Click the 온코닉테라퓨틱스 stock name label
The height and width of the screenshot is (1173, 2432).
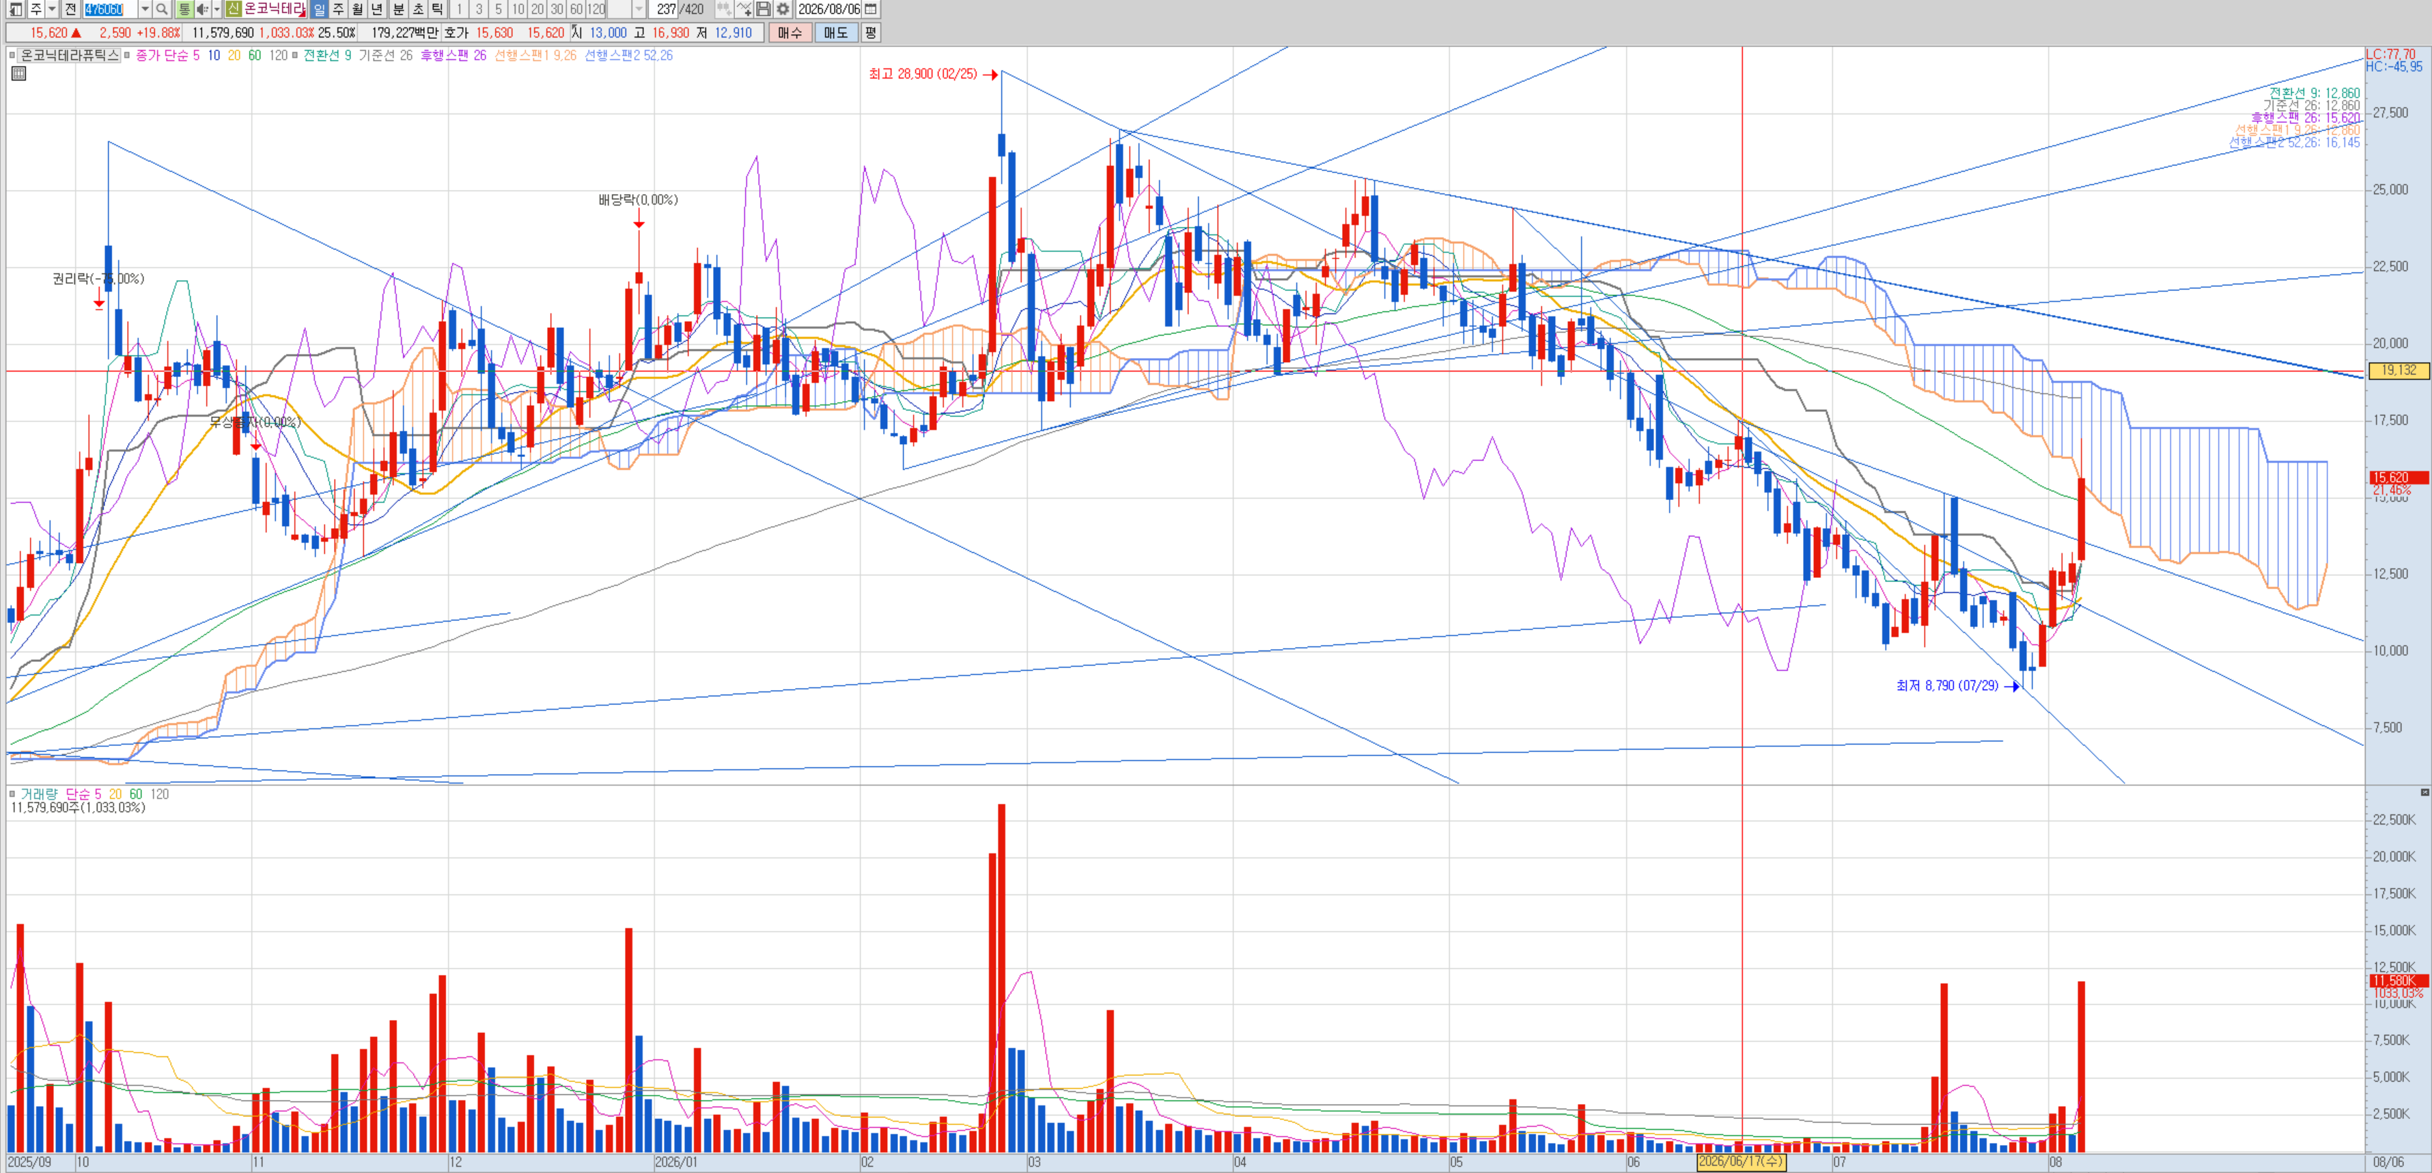(70, 56)
